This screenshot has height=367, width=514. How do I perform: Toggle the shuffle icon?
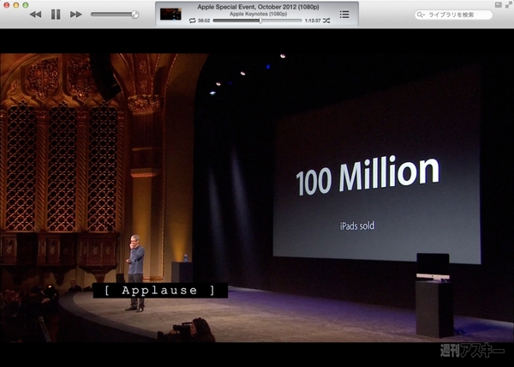[326, 21]
